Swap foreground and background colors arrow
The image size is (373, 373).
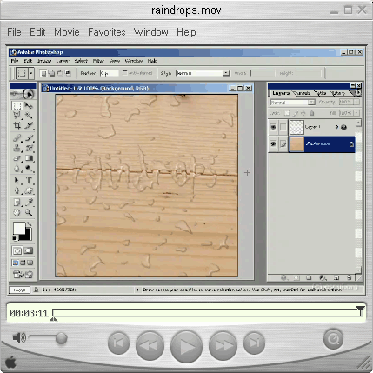coord(29,224)
